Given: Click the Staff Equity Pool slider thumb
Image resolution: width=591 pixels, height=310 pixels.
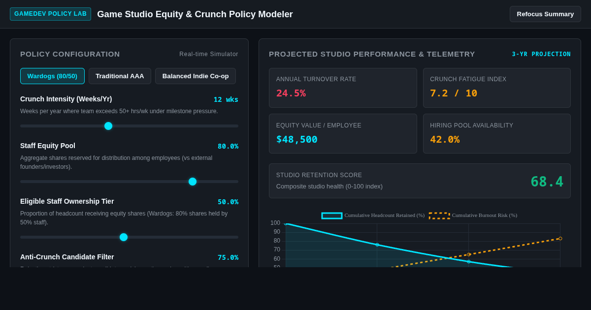Looking at the screenshot, I should tap(193, 182).
